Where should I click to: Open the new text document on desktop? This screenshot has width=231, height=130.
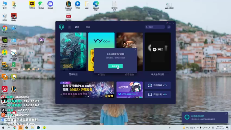(114, 5)
